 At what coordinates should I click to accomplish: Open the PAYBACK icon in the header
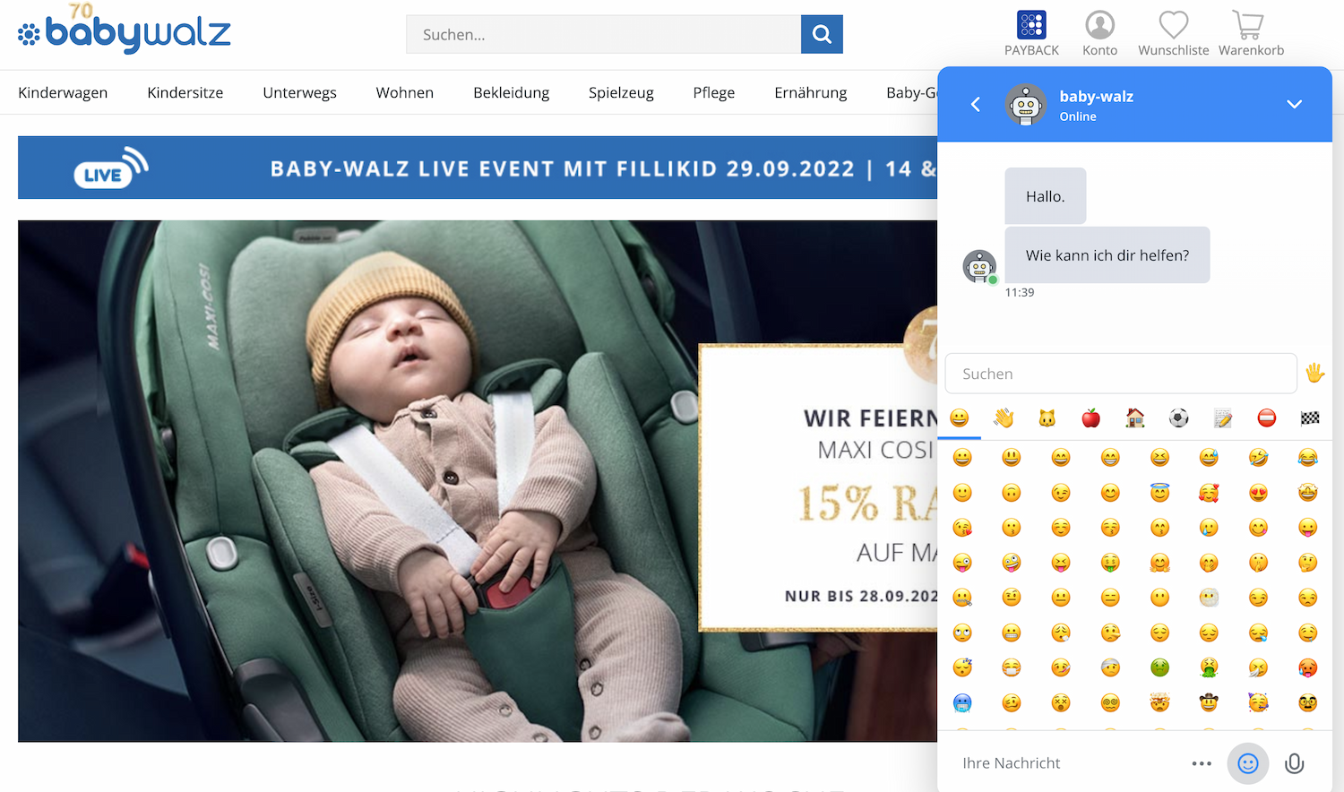[1031, 34]
